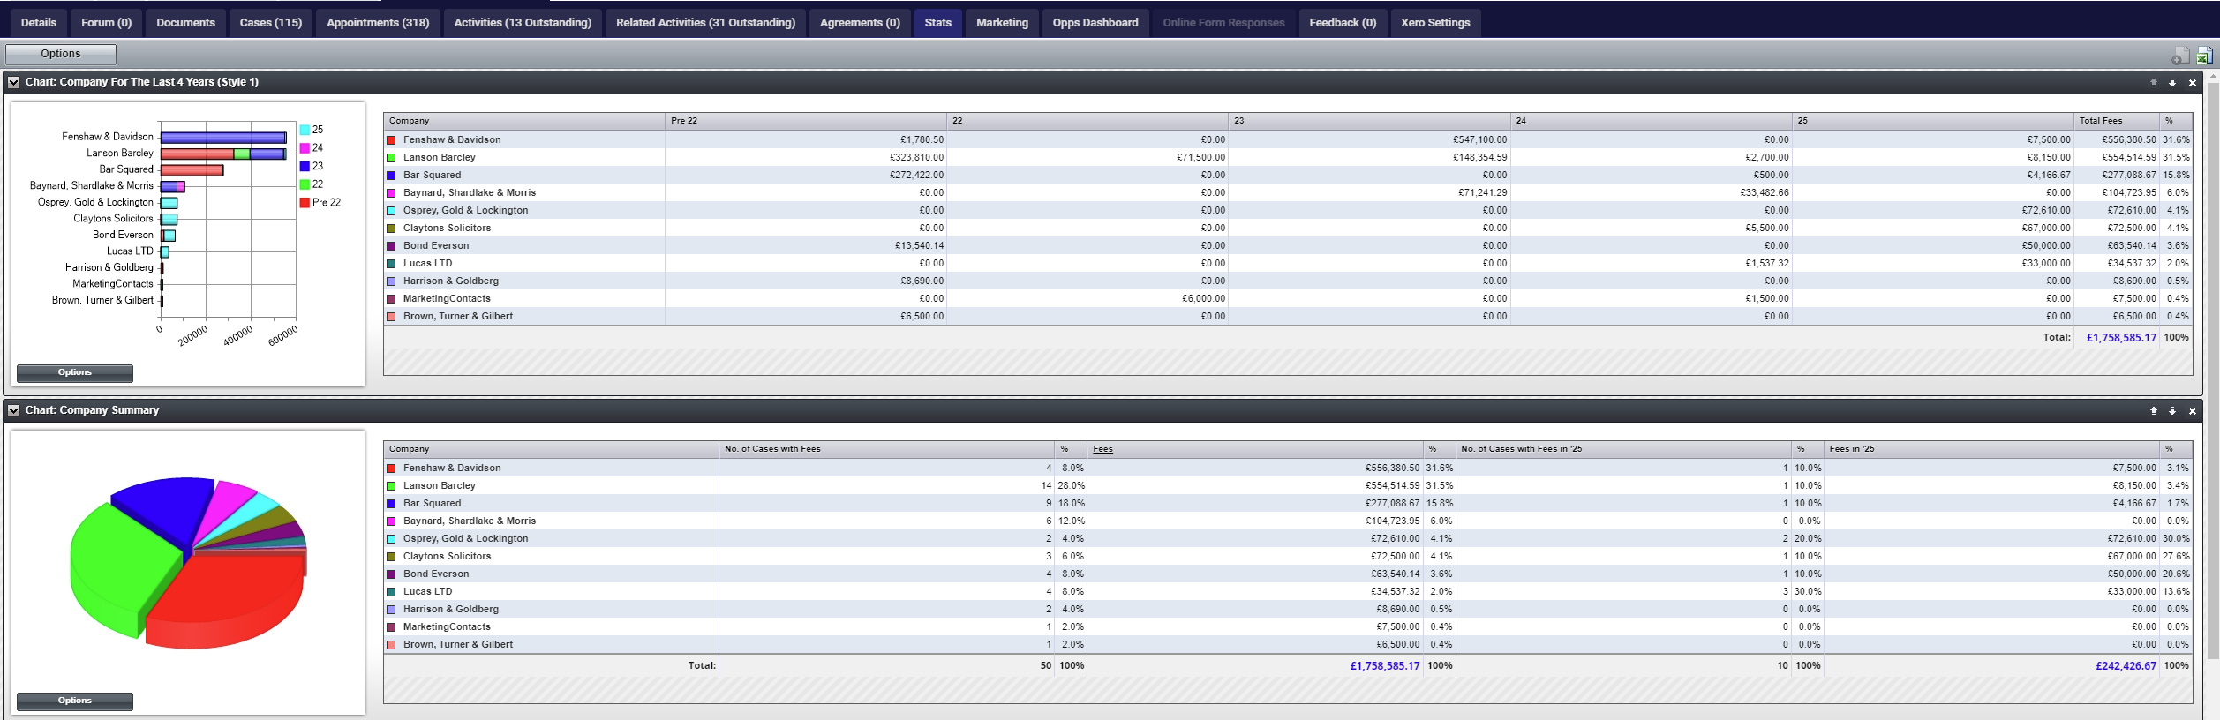The image size is (2220, 720).
Task: Click the add document plus icon
Action: tap(2180, 56)
